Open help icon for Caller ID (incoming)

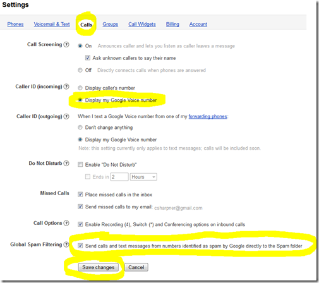[66, 87]
